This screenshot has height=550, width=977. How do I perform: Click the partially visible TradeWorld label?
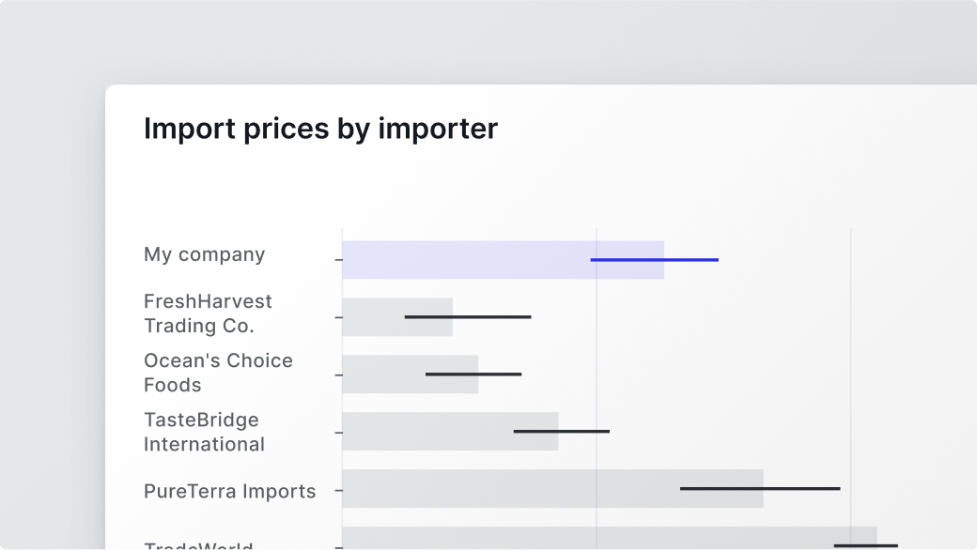(198, 544)
